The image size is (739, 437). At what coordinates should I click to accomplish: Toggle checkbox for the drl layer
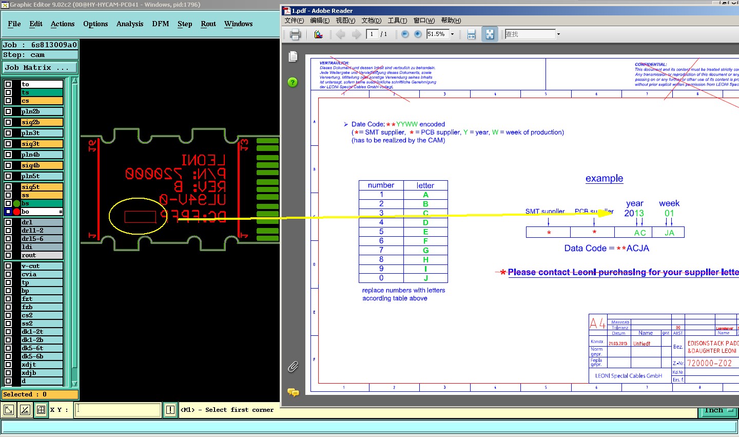pos(8,222)
